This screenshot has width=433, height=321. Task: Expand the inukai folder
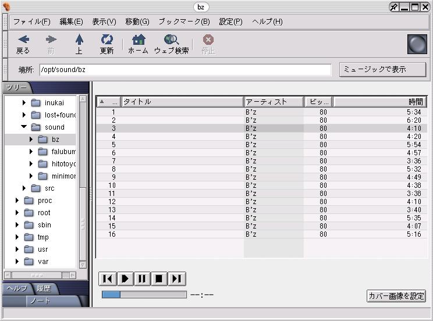click(x=24, y=103)
